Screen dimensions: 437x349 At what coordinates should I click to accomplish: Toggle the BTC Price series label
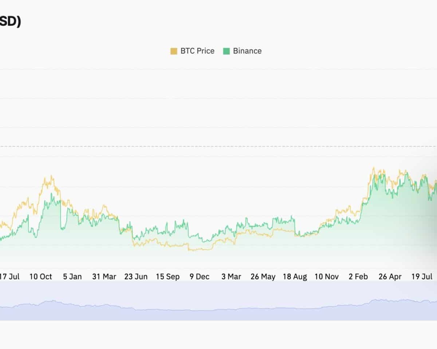[x=197, y=51]
